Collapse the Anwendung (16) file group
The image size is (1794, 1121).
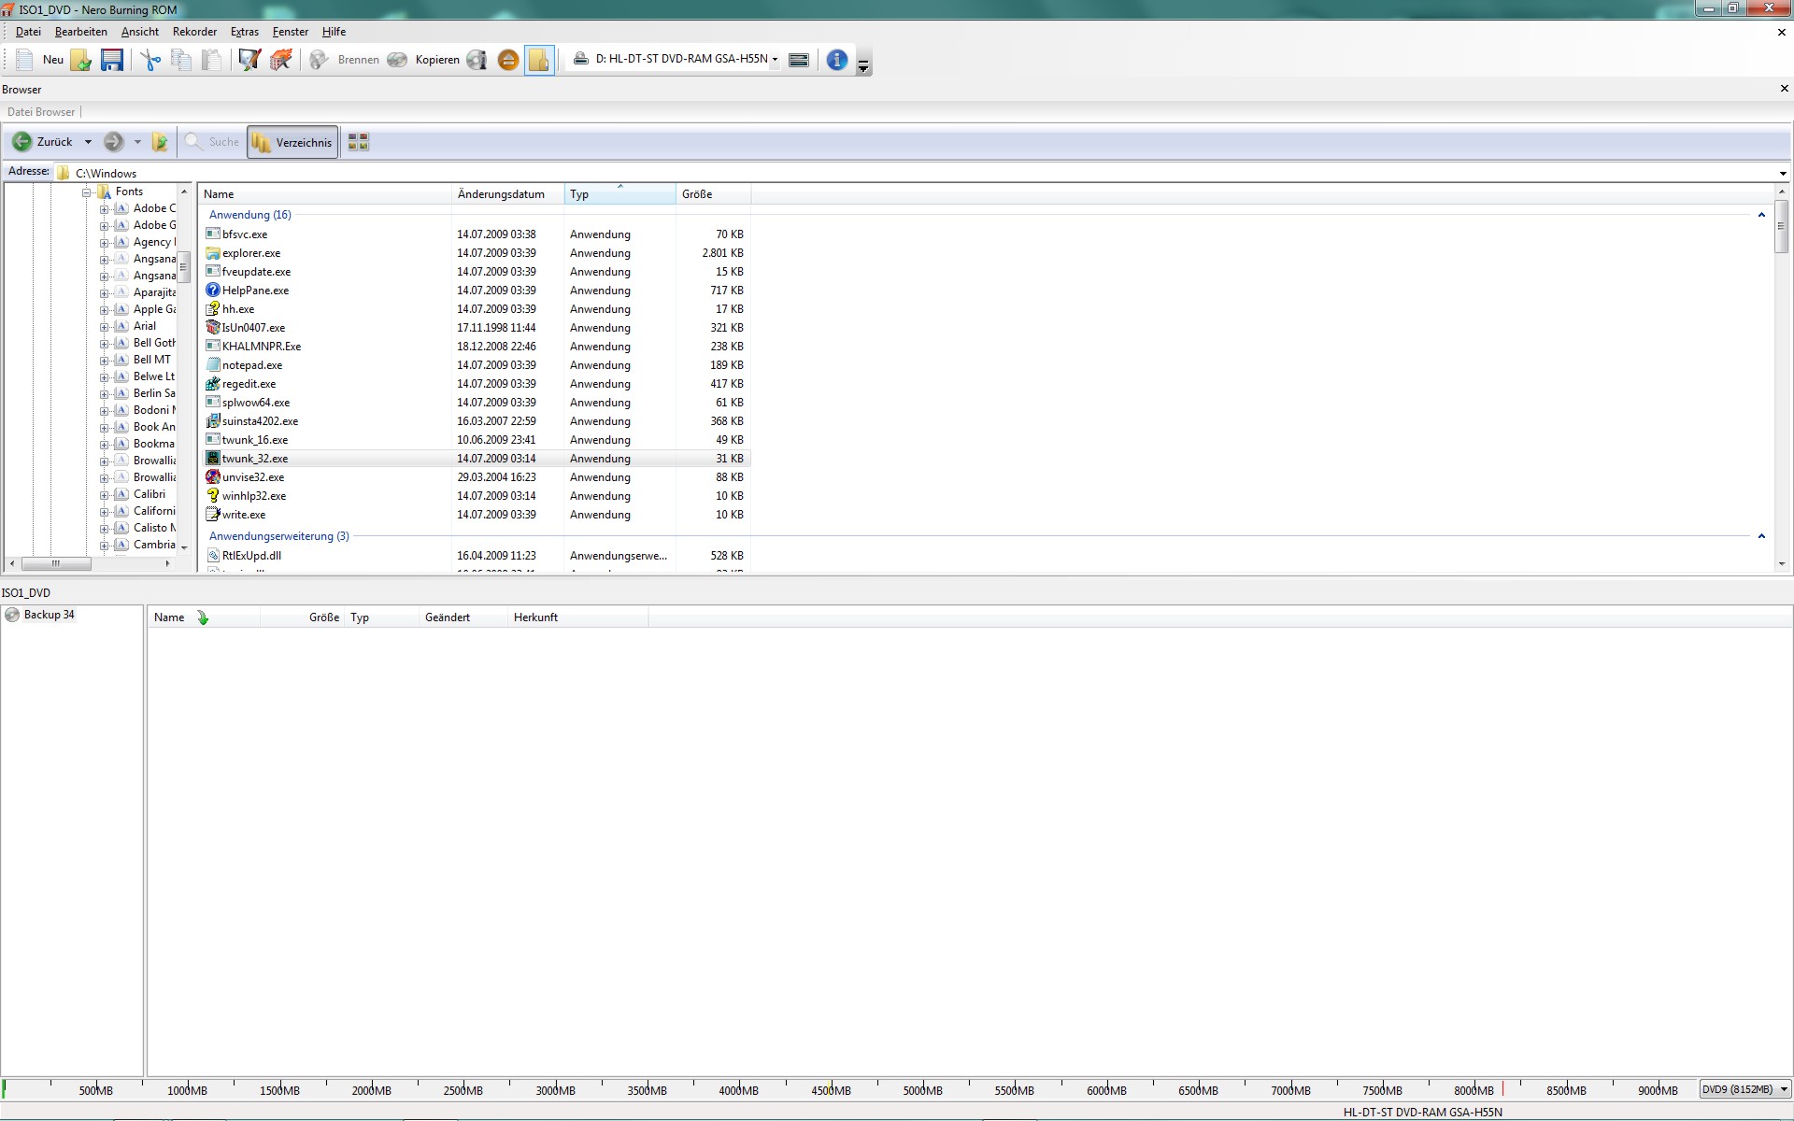point(1761,215)
